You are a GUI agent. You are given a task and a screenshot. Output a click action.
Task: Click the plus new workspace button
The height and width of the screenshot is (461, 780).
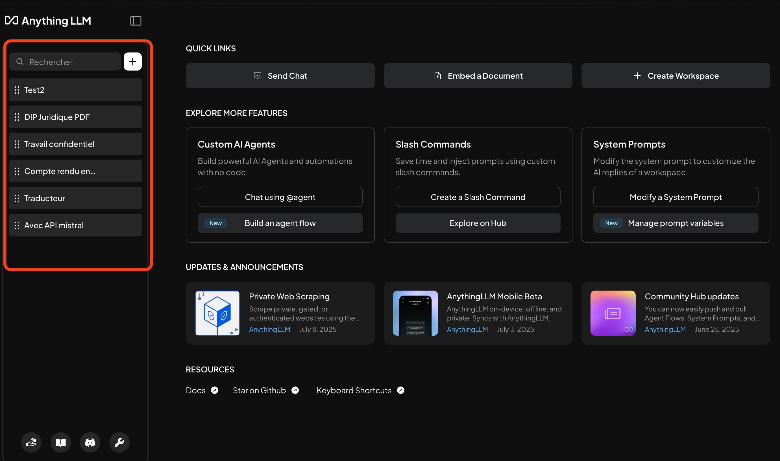tap(133, 62)
